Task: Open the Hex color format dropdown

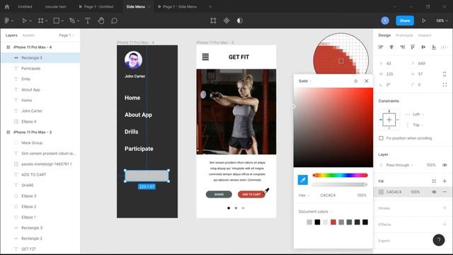Action: pos(304,195)
